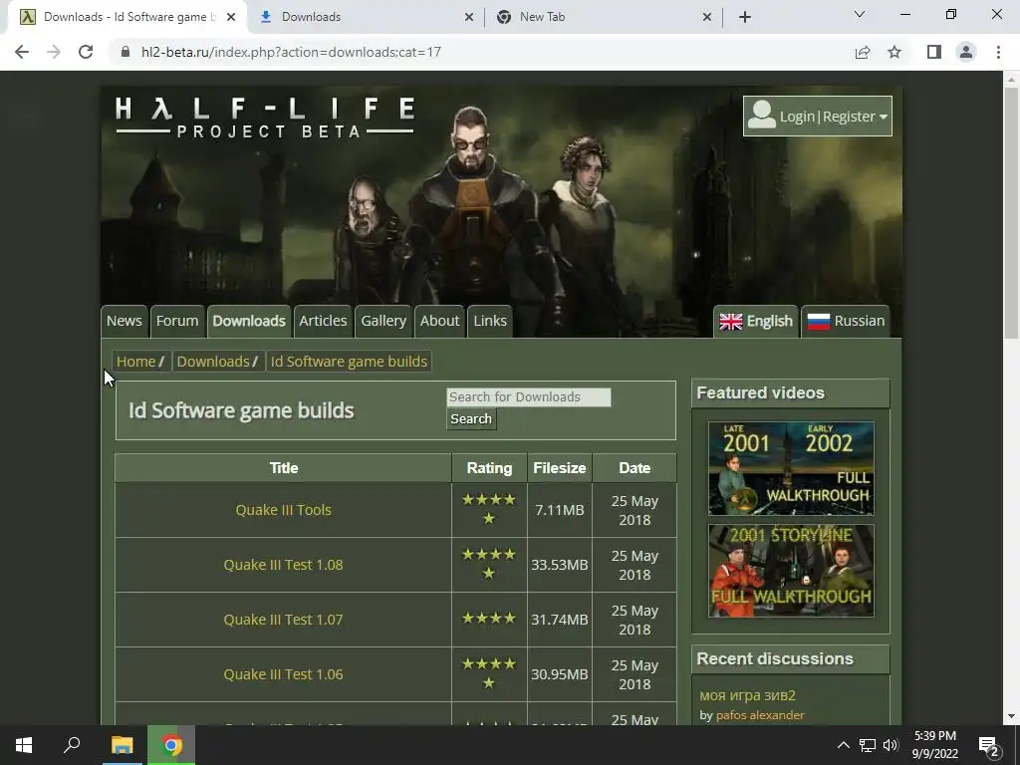1020x765 pixels.
Task: Click the browser forward arrow
Action: pyautogui.click(x=54, y=52)
